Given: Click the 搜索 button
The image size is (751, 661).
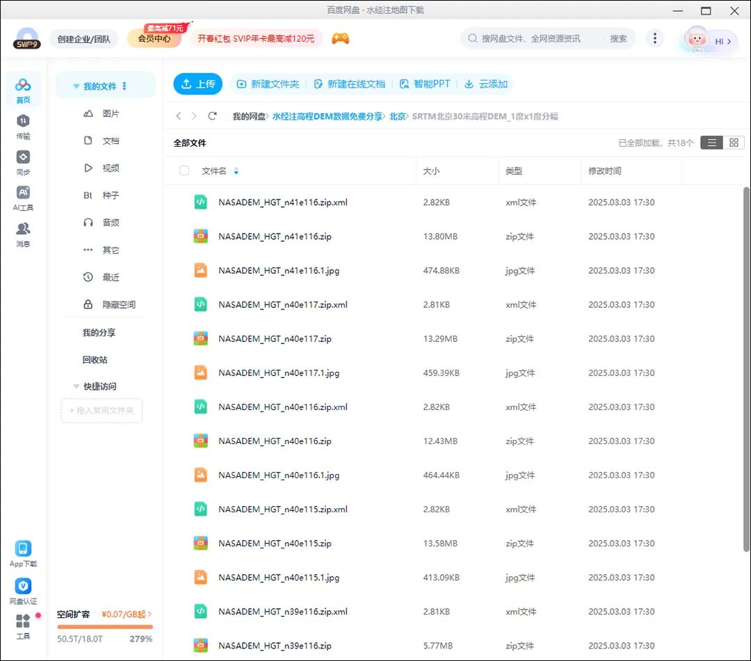Looking at the screenshot, I should coord(618,38).
